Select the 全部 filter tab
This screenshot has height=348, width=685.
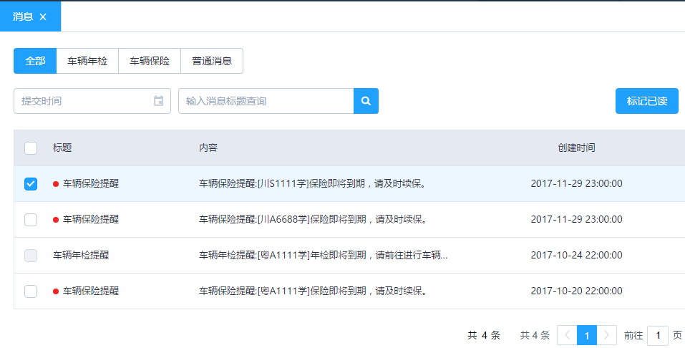[x=35, y=62]
